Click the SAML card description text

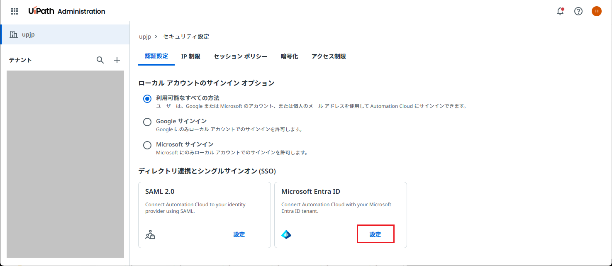195,208
